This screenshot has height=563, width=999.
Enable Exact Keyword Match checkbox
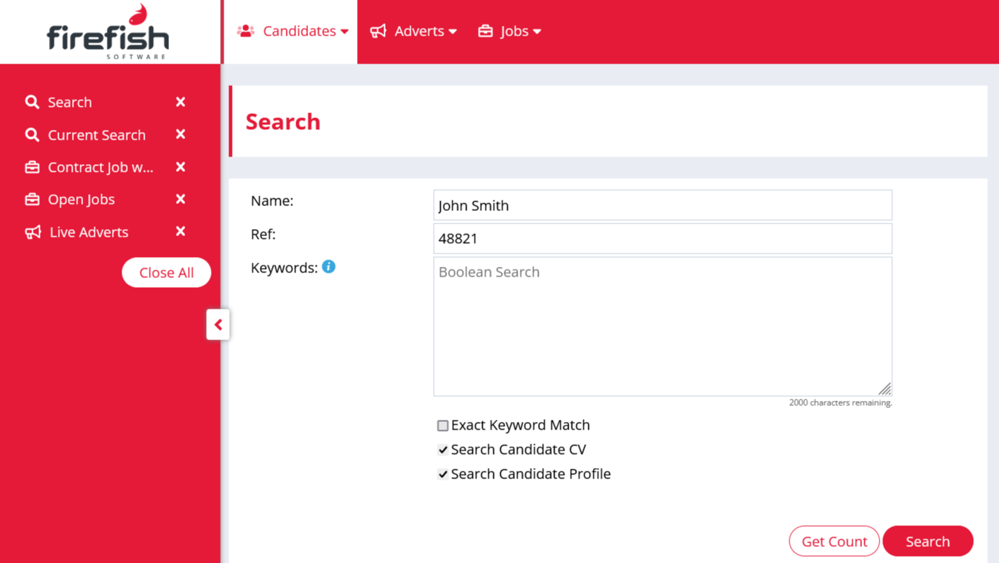(x=443, y=425)
